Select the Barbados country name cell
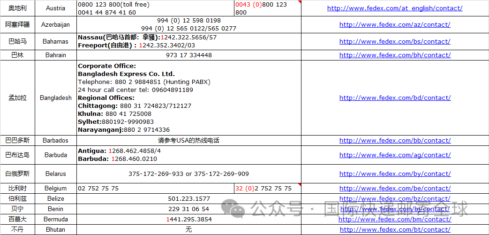Viewport: 489px width, 235px height. point(55,140)
